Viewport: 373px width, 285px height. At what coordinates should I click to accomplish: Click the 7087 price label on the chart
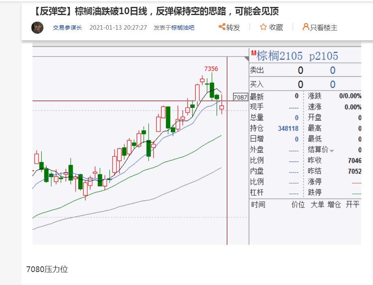coord(240,97)
